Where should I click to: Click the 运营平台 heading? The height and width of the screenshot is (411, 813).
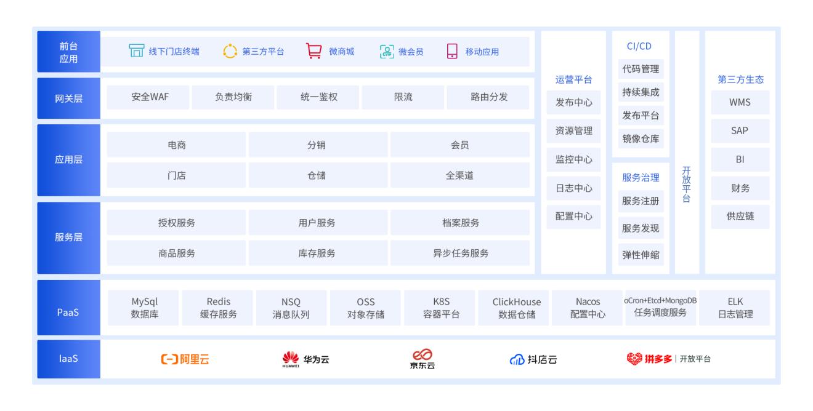click(573, 79)
